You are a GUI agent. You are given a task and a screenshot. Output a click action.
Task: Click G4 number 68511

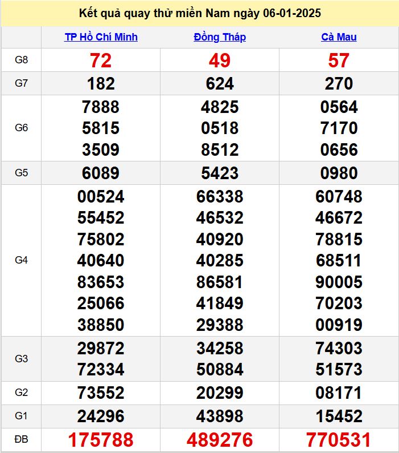339,260
